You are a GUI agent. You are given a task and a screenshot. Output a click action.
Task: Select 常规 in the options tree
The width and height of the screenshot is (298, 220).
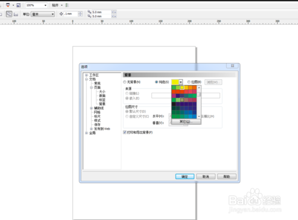(x=97, y=83)
